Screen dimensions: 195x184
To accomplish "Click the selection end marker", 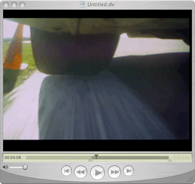I will coord(169,160).
